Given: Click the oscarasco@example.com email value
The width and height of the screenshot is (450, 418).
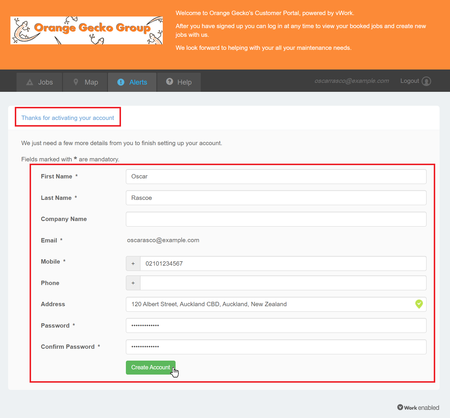Looking at the screenshot, I should click(163, 240).
